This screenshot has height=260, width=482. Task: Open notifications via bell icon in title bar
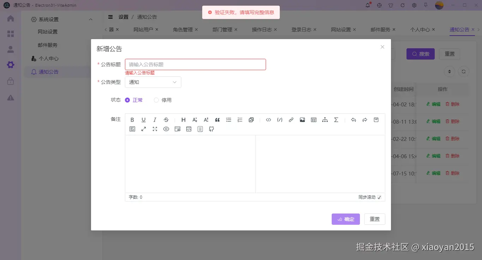click(367, 5)
